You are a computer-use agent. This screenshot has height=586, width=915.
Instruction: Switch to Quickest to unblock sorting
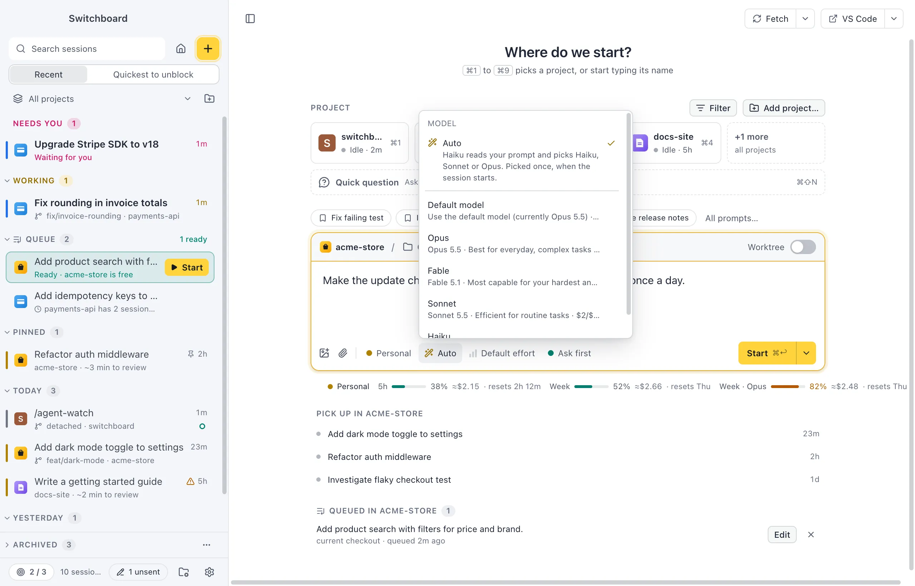tap(153, 74)
